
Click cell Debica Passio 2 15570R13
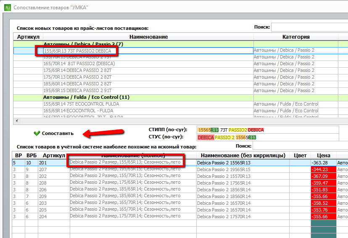[243, 176]
